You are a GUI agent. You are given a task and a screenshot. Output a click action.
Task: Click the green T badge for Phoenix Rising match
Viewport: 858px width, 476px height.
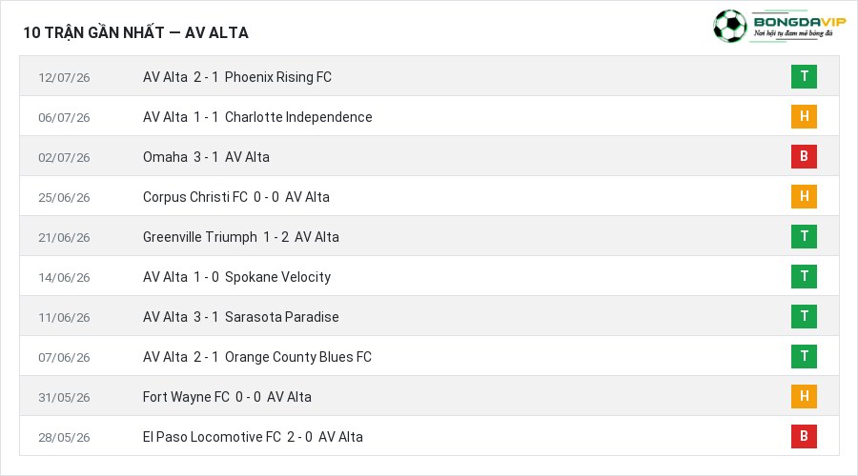[x=804, y=76]
